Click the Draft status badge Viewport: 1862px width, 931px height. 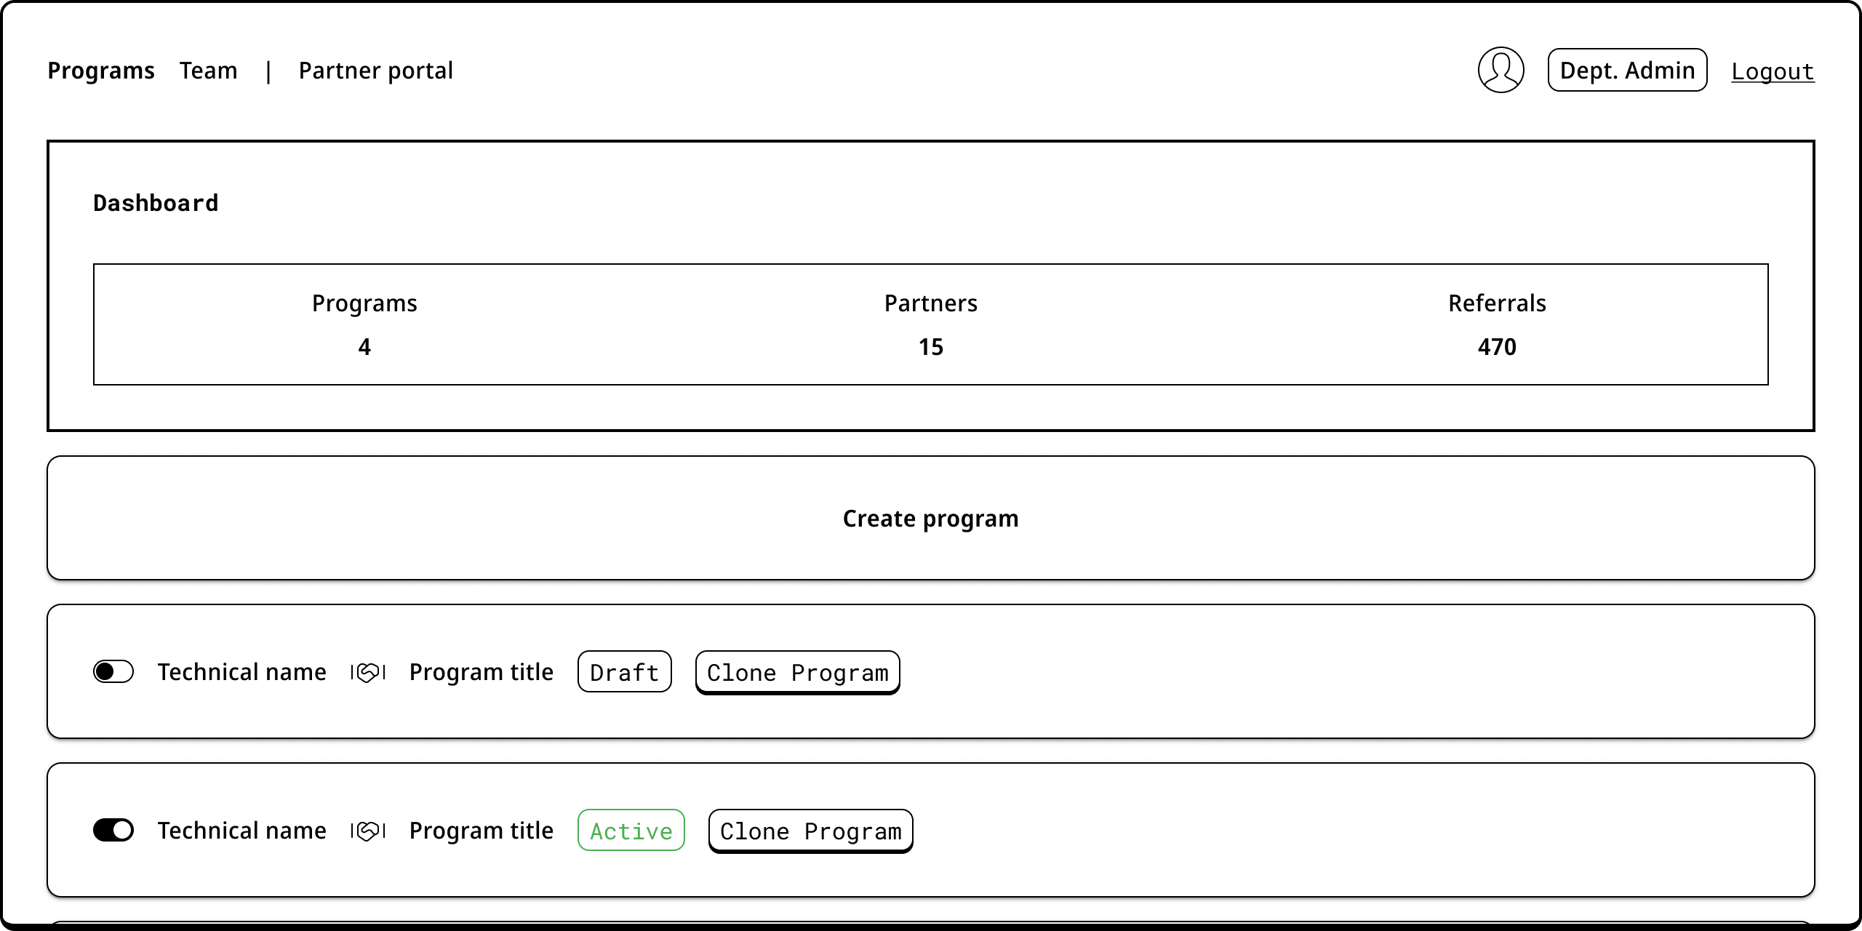click(625, 672)
